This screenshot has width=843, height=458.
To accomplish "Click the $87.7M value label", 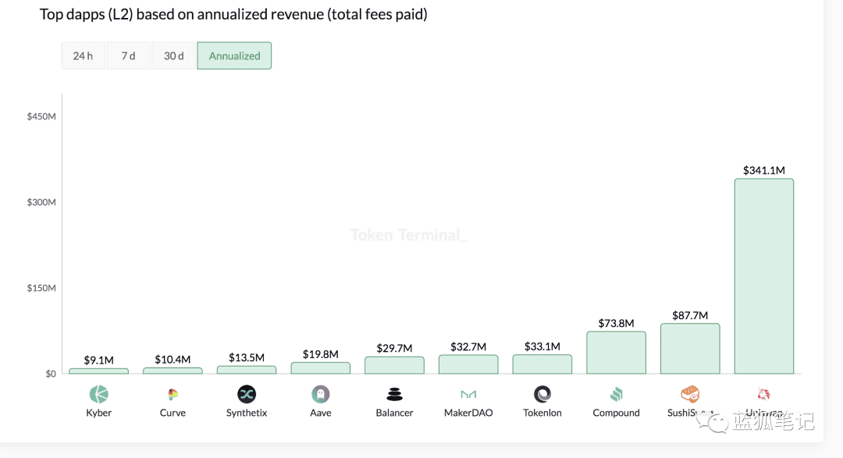I will pyautogui.click(x=690, y=315).
